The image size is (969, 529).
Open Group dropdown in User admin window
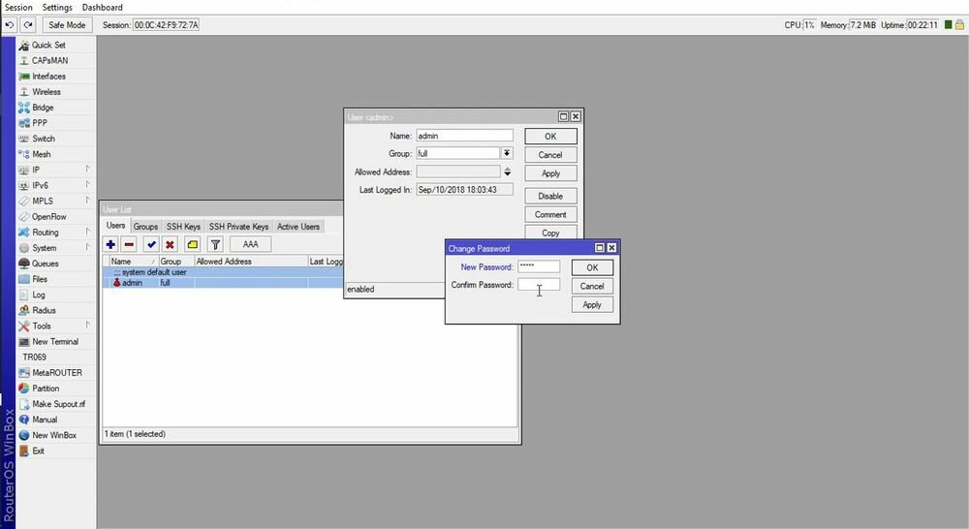506,153
